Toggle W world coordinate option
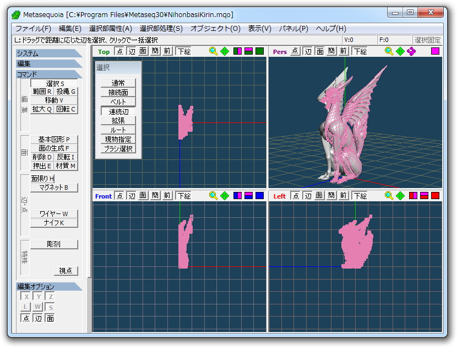Screen dimensions: 457x348 coord(38,307)
